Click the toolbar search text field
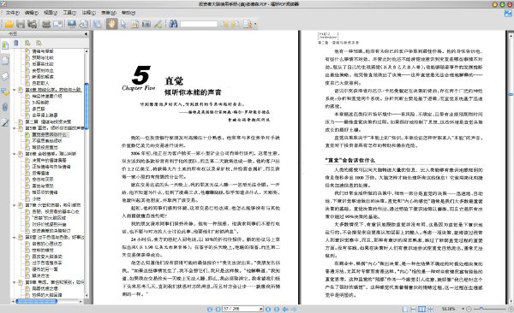 coord(199,24)
